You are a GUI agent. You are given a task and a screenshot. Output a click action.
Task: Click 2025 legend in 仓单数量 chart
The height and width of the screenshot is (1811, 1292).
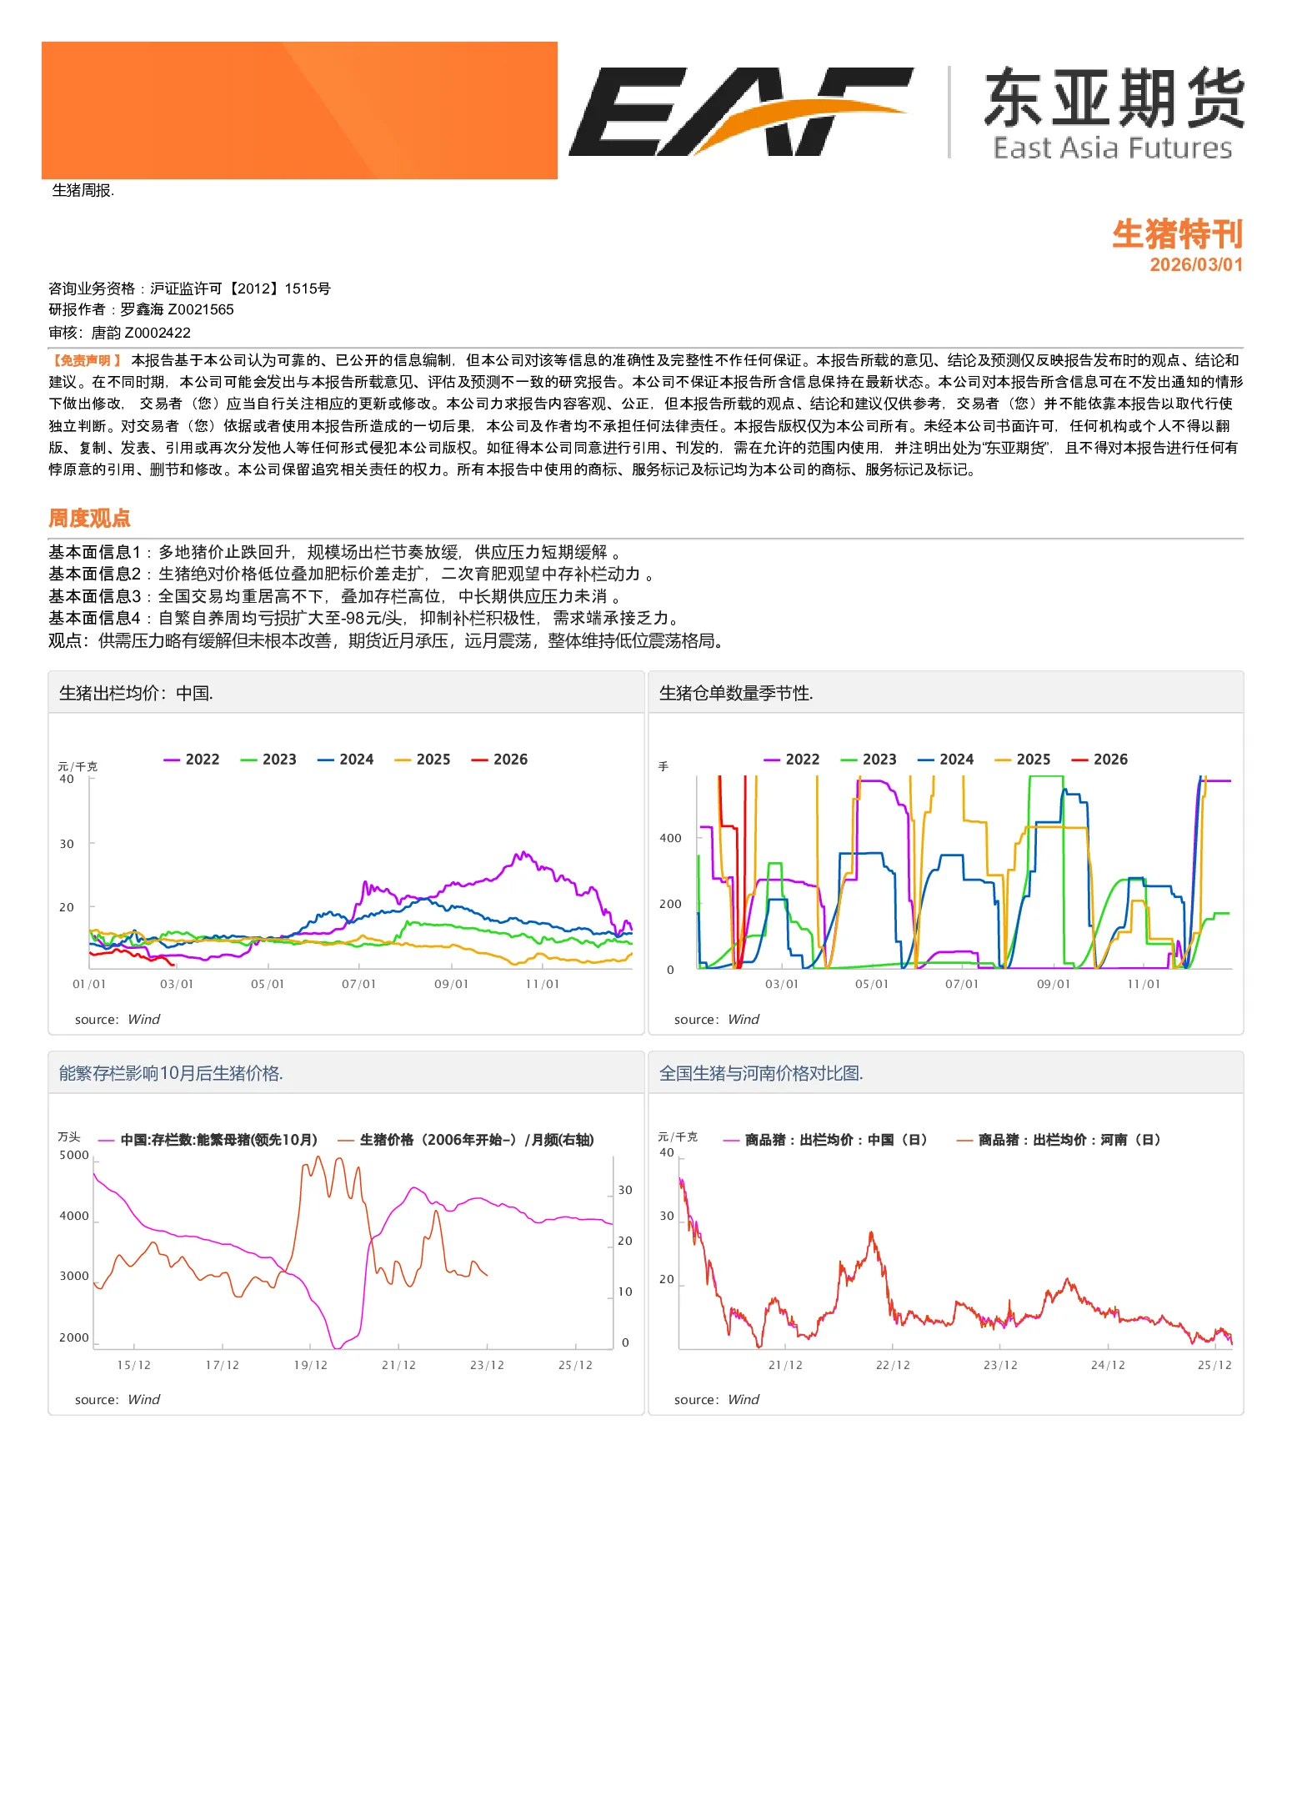coord(1023,760)
